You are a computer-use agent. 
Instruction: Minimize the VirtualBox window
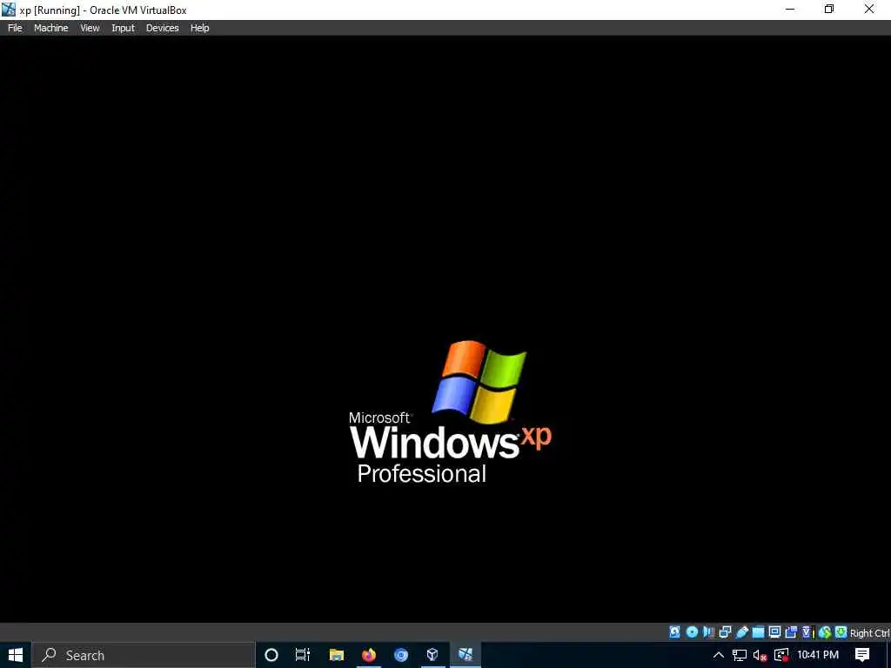coord(790,9)
